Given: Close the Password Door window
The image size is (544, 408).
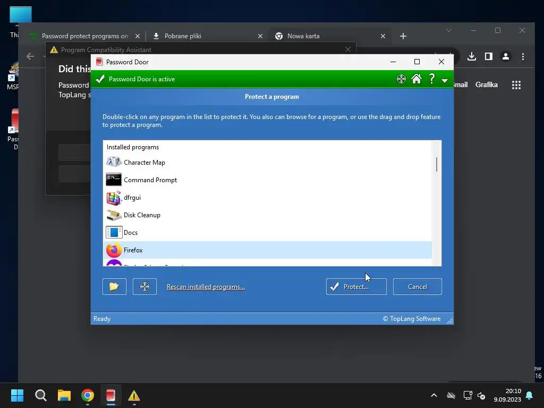Looking at the screenshot, I should click(x=441, y=62).
